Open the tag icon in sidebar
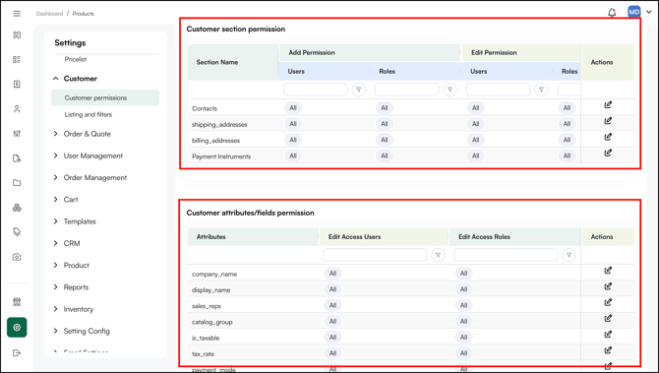 click(17, 231)
